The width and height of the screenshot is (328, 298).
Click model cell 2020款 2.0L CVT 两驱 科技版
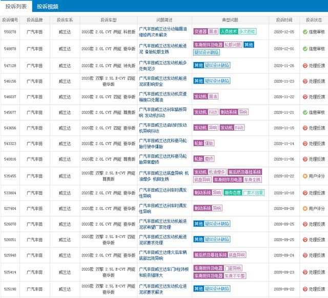tap(108, 32)
